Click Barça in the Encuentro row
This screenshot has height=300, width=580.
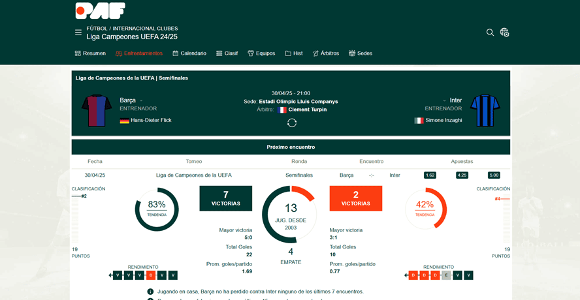coord(347,175)
